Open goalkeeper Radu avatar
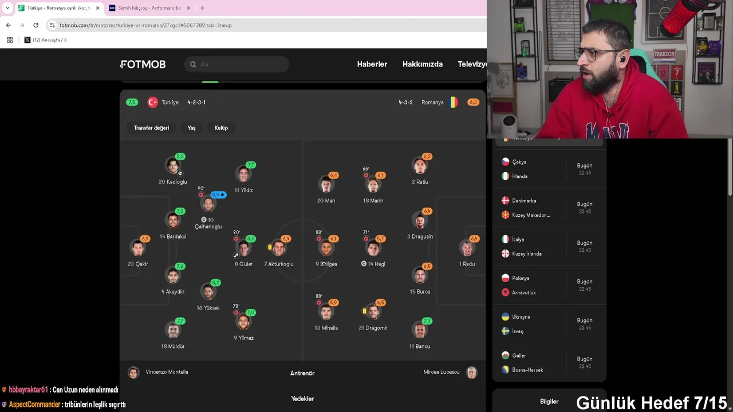The width and height of the screenshot is (733, 412). click(x=467, y=248)
